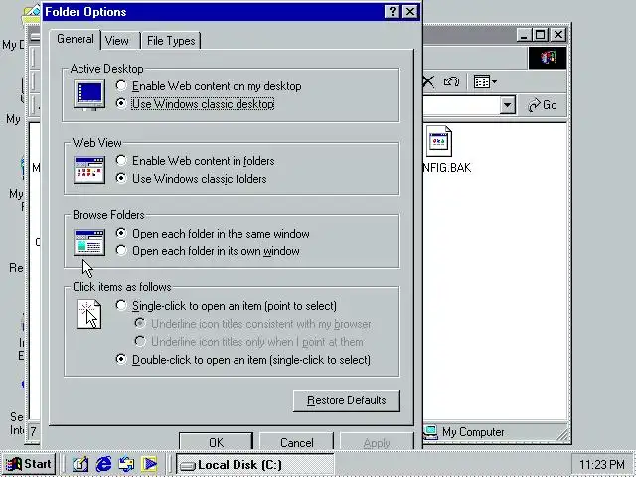Image resolution: width=636 pixels, height=477 pixels.
Task: Launch Internet Explorer from quick launch
Action: pos(103,464)
